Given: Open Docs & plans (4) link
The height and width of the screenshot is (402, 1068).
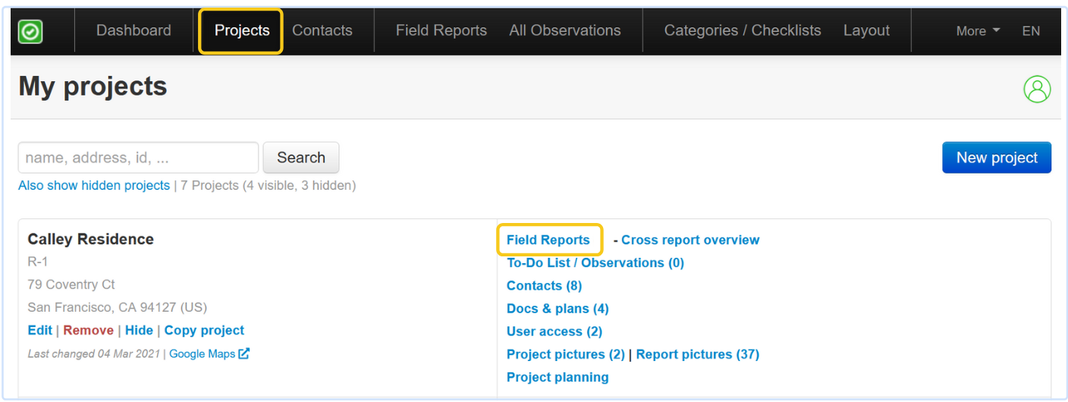Looking at the screenshot, I should 558,308.
